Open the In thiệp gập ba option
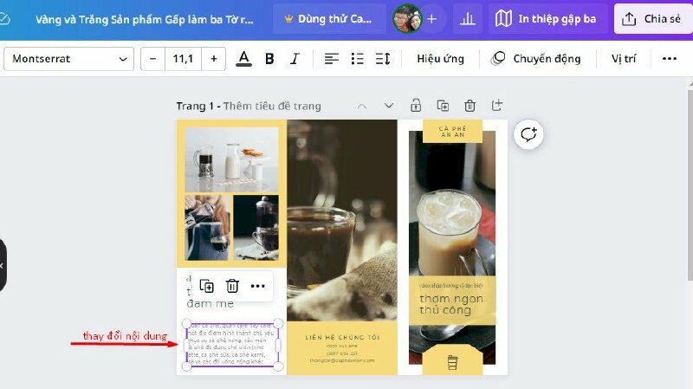The width and height of the screenshot is (693, 389). tap(547, 18)
